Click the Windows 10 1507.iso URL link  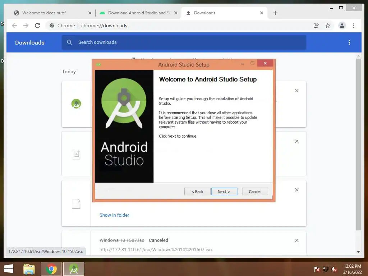pyautogui.click(x=156, y=249)
